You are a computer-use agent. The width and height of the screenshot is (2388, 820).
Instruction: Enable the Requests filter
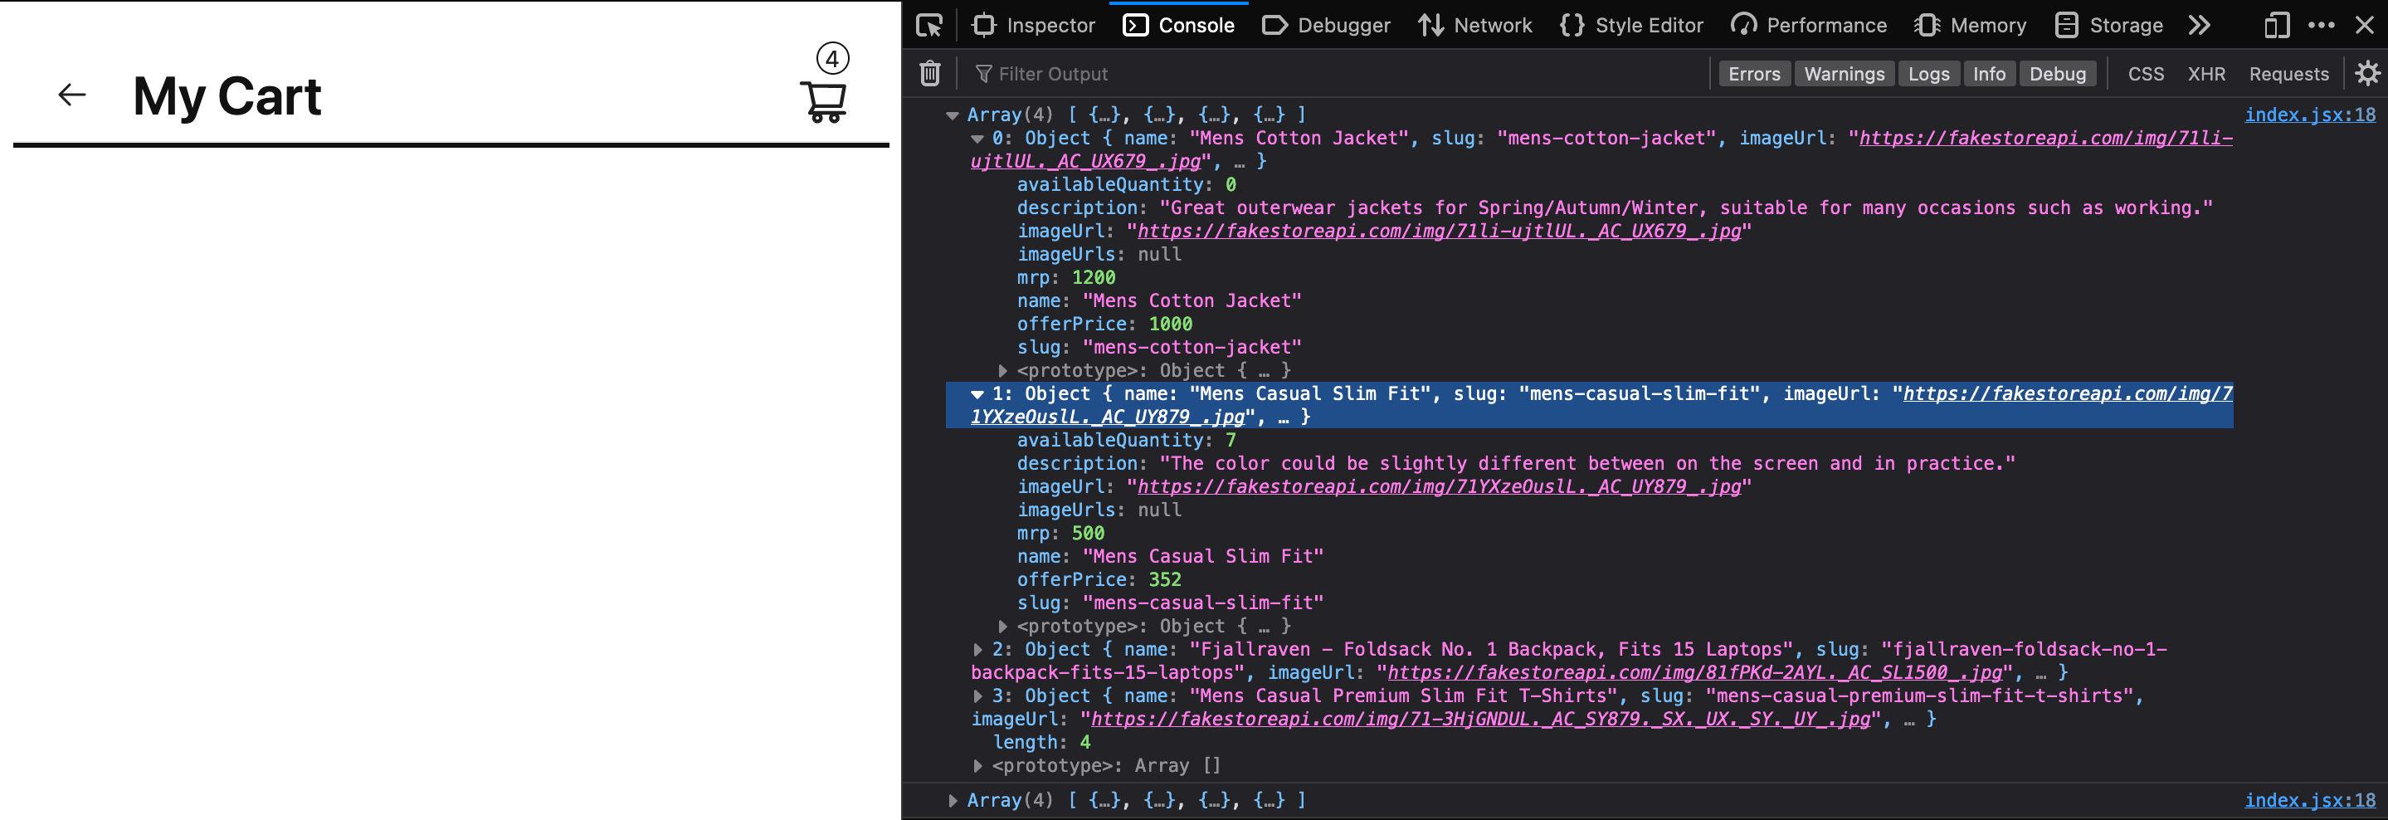click(2288, 74)
